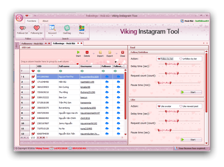Click the Instagram logo application button

pos(19,18)
